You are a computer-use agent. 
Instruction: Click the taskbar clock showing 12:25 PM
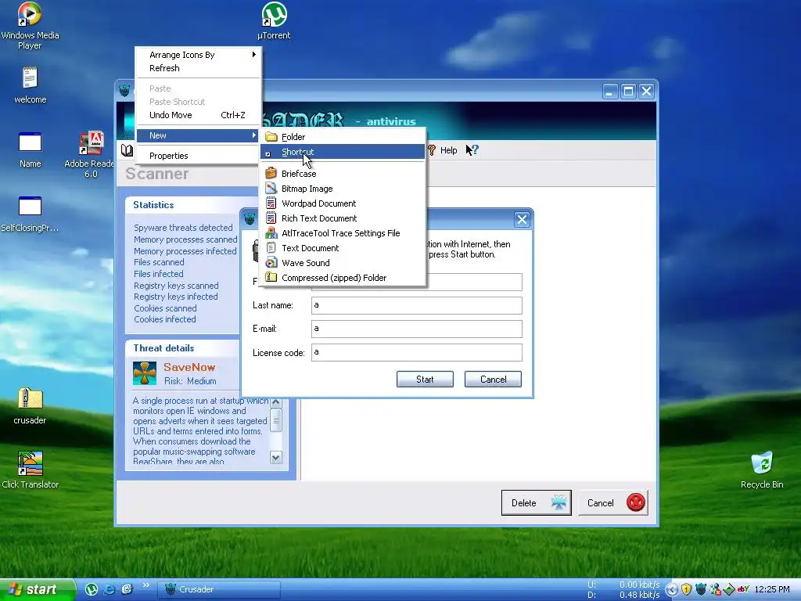pyautogui.click(x=772, y=589)
